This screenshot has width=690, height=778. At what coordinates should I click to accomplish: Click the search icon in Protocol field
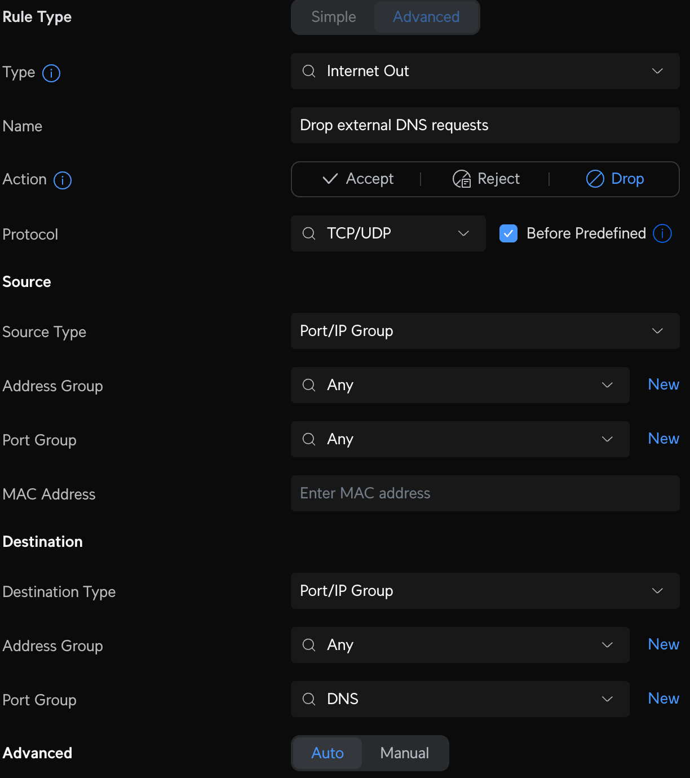click(x=309, y=233)
